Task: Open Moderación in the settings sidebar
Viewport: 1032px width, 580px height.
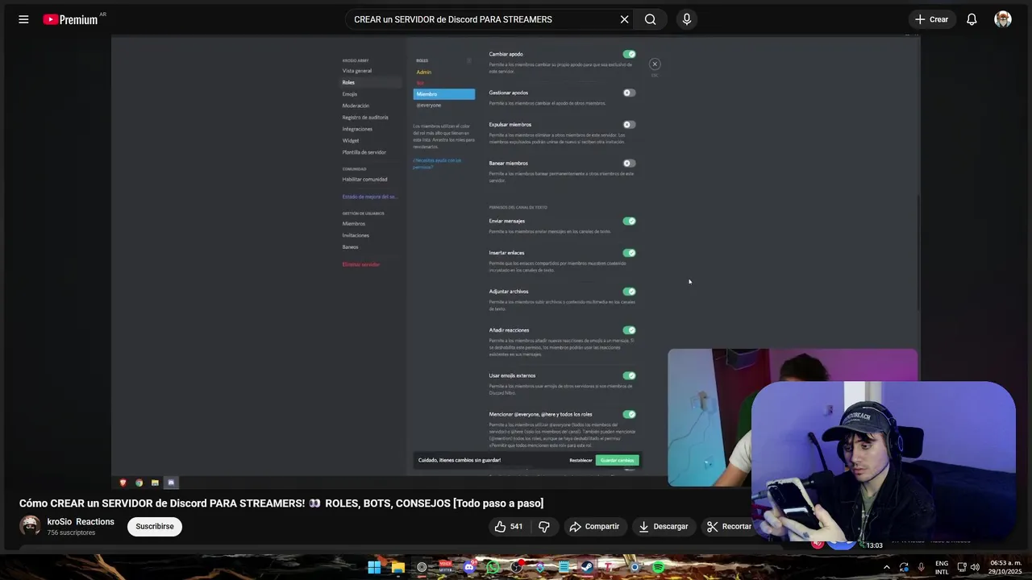Action: click(356, 106)
